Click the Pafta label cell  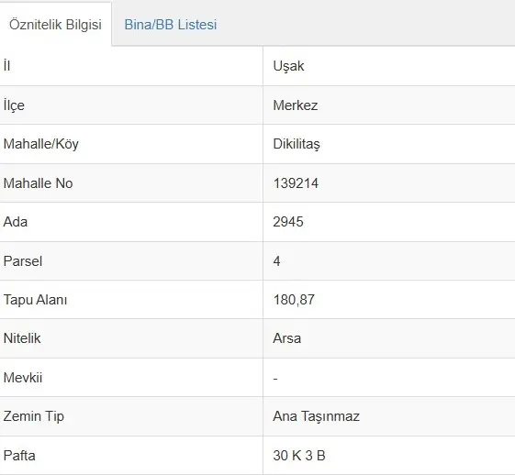131,456
